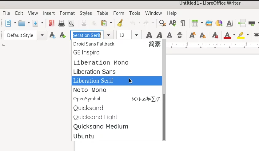
Task: Apply the yellow Highlighting Color swatch
Action: 241,35
